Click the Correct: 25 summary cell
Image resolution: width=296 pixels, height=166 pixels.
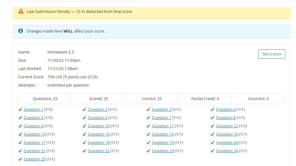click(152, 99)
